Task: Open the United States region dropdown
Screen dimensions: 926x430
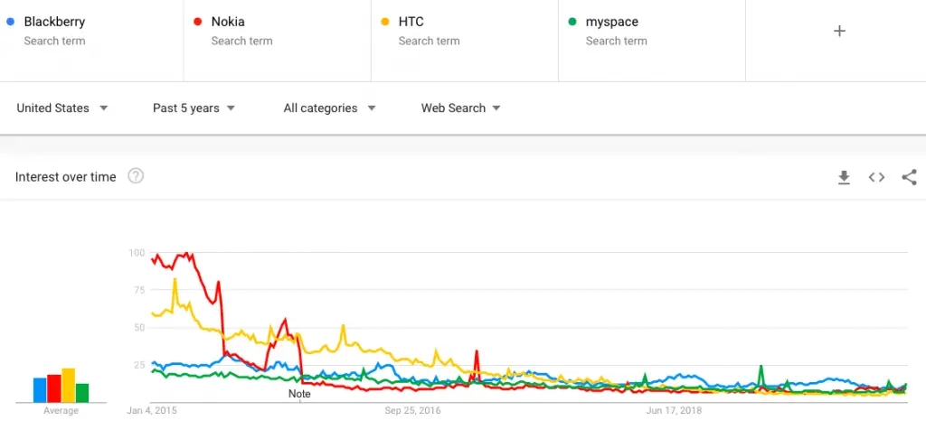Action: tap(62, 107)
